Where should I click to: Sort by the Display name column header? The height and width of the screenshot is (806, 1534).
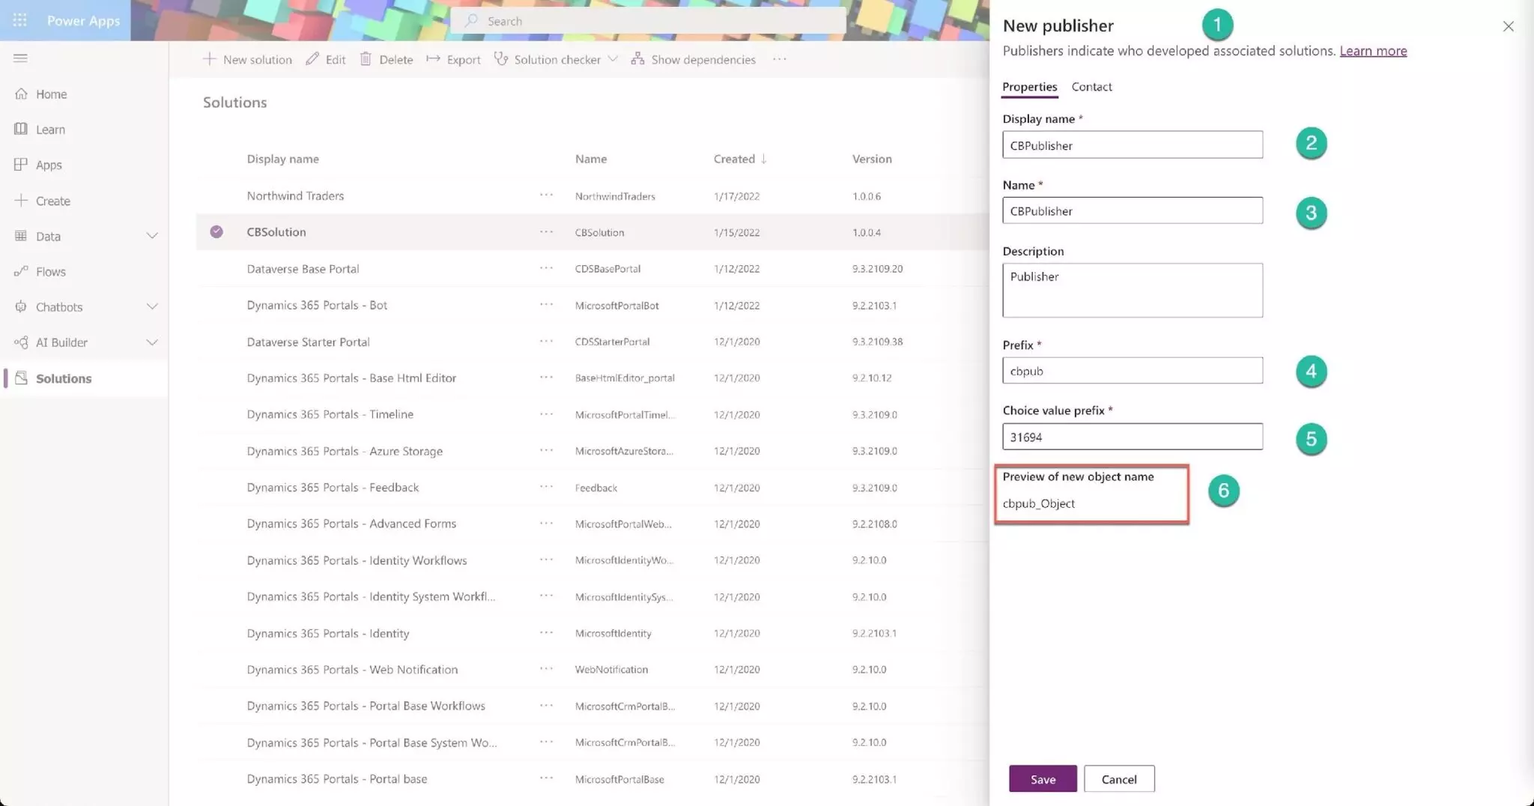point(282,159)
